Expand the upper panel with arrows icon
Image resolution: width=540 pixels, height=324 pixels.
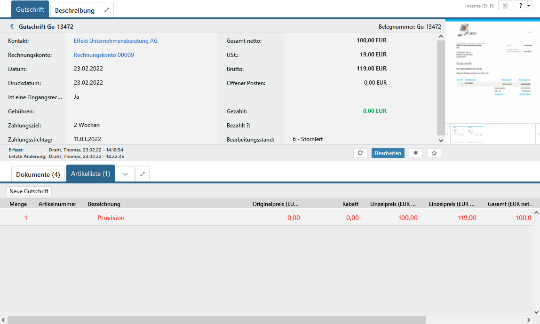coord(107,10)
